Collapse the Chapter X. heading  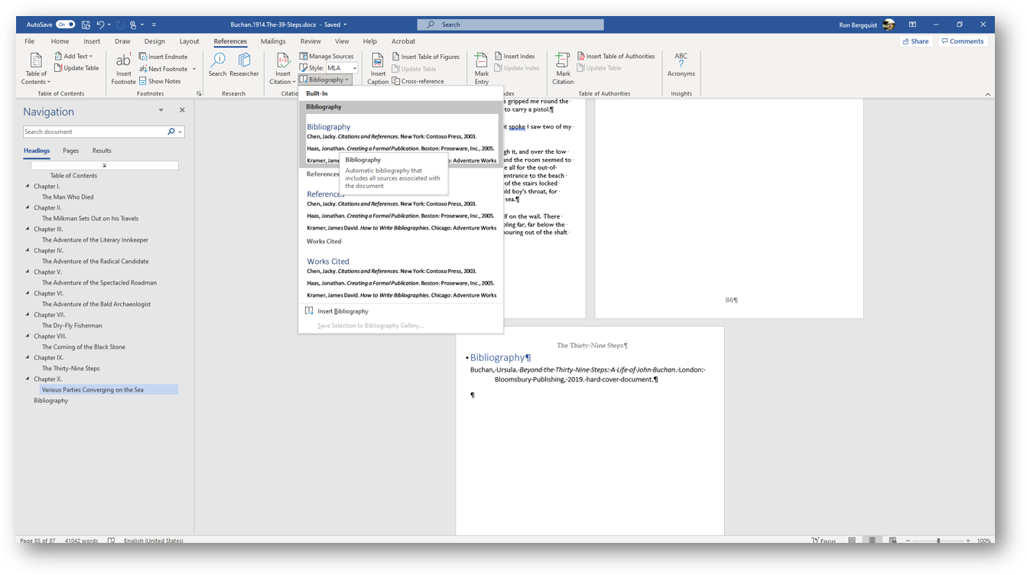click(28, 378)
